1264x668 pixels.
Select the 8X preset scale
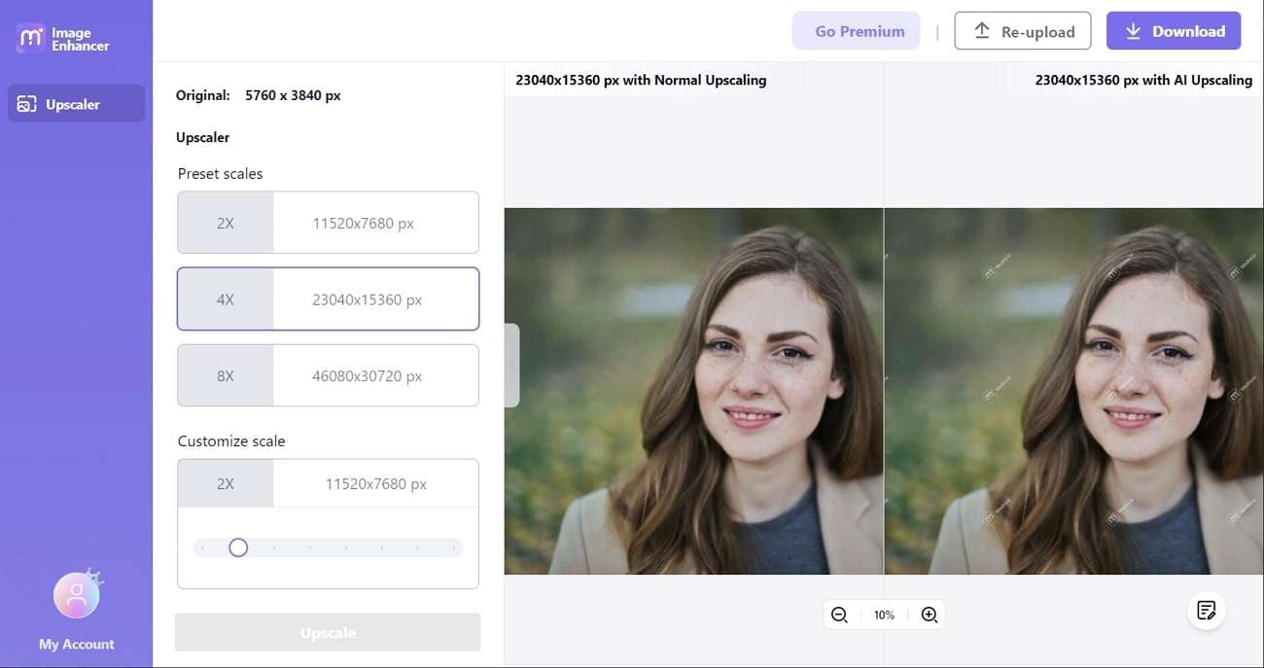pos(328,375)
